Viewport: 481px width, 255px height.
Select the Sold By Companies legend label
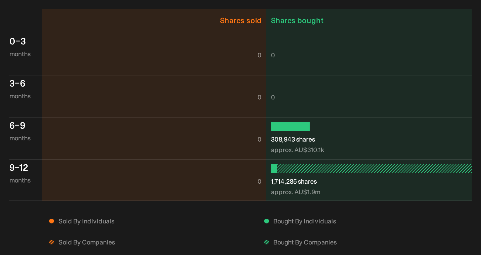[x=87, y=242]
